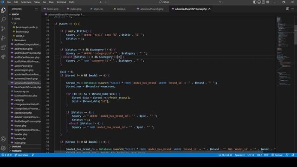Open errors and warnings indicator in status bar

[x=6, y=155]
